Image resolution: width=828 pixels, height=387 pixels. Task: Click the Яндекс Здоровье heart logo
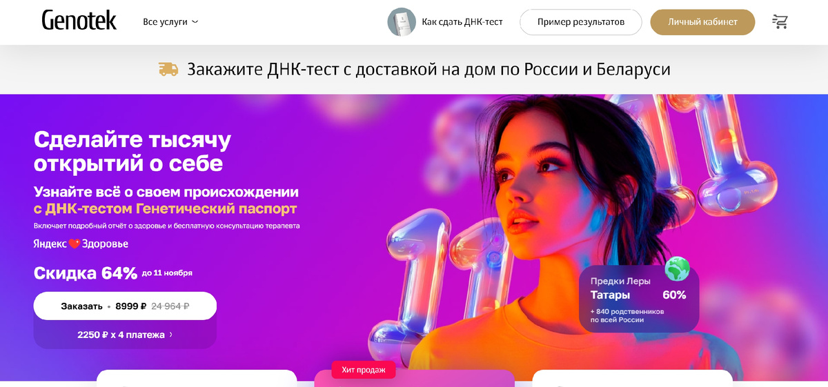[x=75, y=244]
